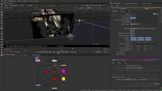The image size is (162, 91).
Task: Open the Scene Graph tab
Action: (147, 3)
